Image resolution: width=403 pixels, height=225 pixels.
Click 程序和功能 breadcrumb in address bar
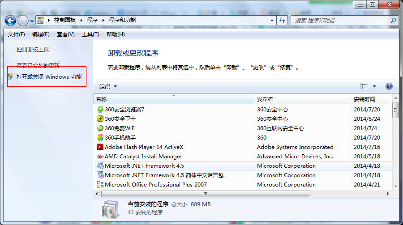pos(122,20)
